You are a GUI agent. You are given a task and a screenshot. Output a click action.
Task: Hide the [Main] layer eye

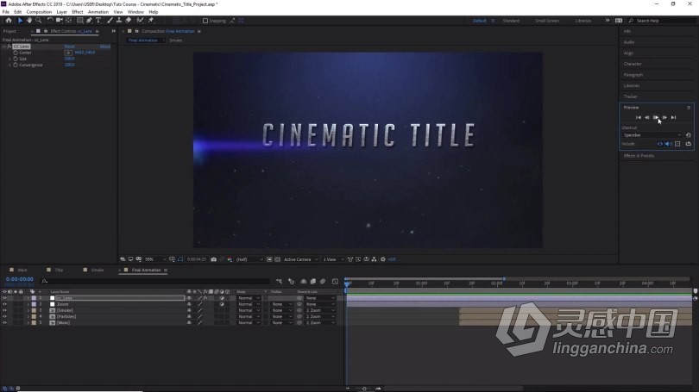tap(4, 323)
